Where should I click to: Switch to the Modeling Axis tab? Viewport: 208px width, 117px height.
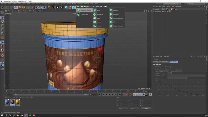[157, 62]
